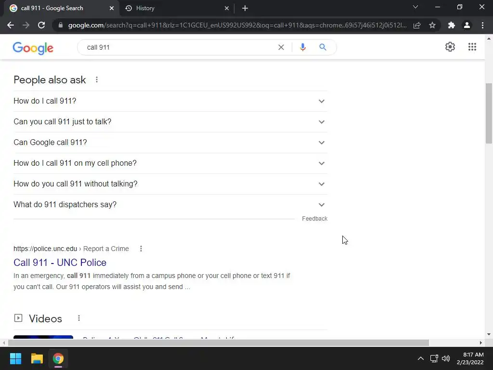Click the scrollbar down arrow
Screen dimensions: 493x370
click(x=489, y=334)
